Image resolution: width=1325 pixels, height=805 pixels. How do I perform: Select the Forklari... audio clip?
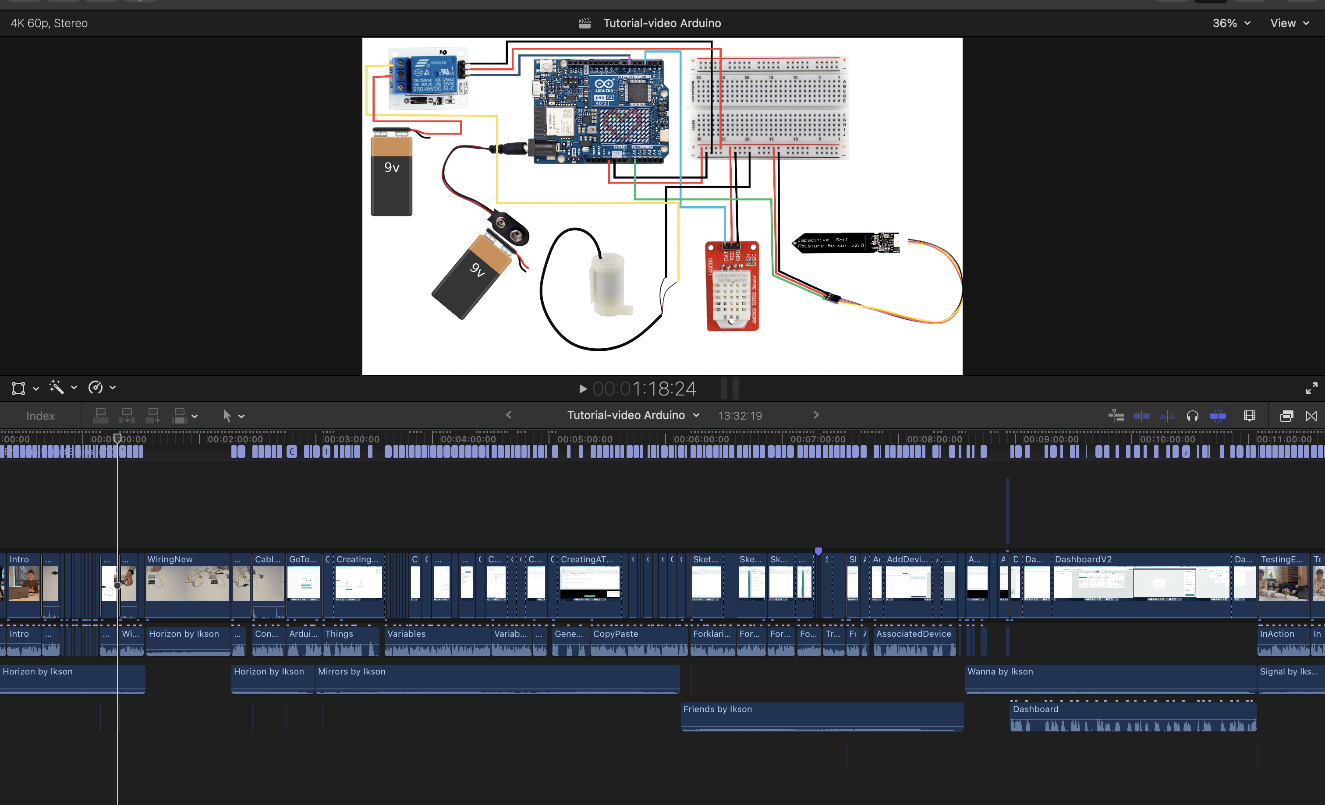[x=712, y=641]
